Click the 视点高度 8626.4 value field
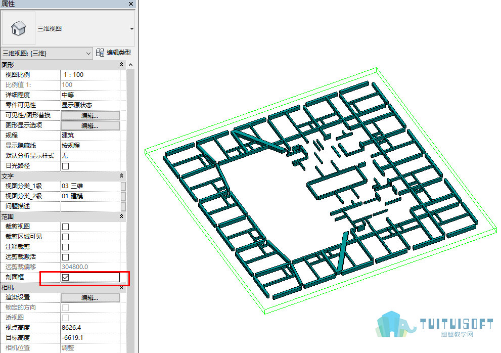 tap(90, 328)
